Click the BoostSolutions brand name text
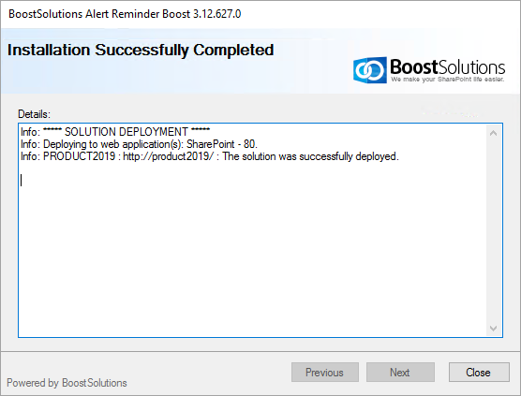 click(x=447, y=66)
